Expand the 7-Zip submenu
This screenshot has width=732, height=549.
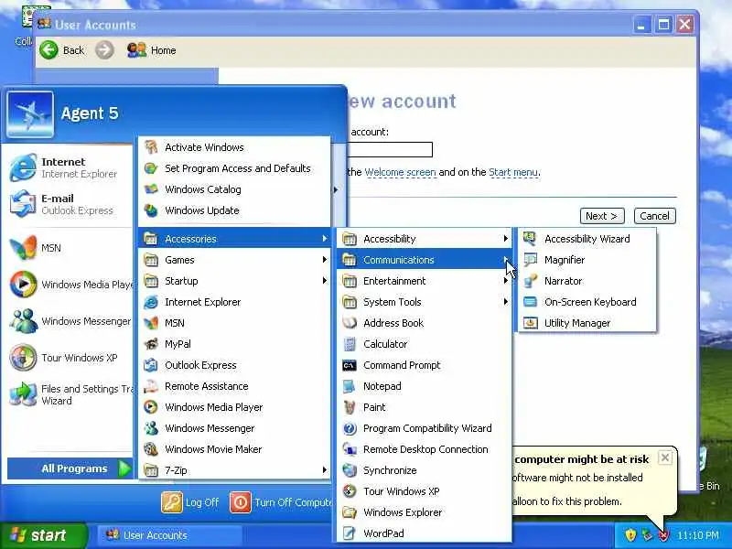pos(235,470)
